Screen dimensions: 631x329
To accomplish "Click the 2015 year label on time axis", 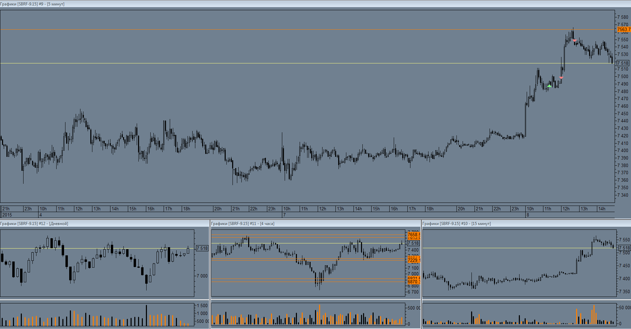I will (7, 215).
